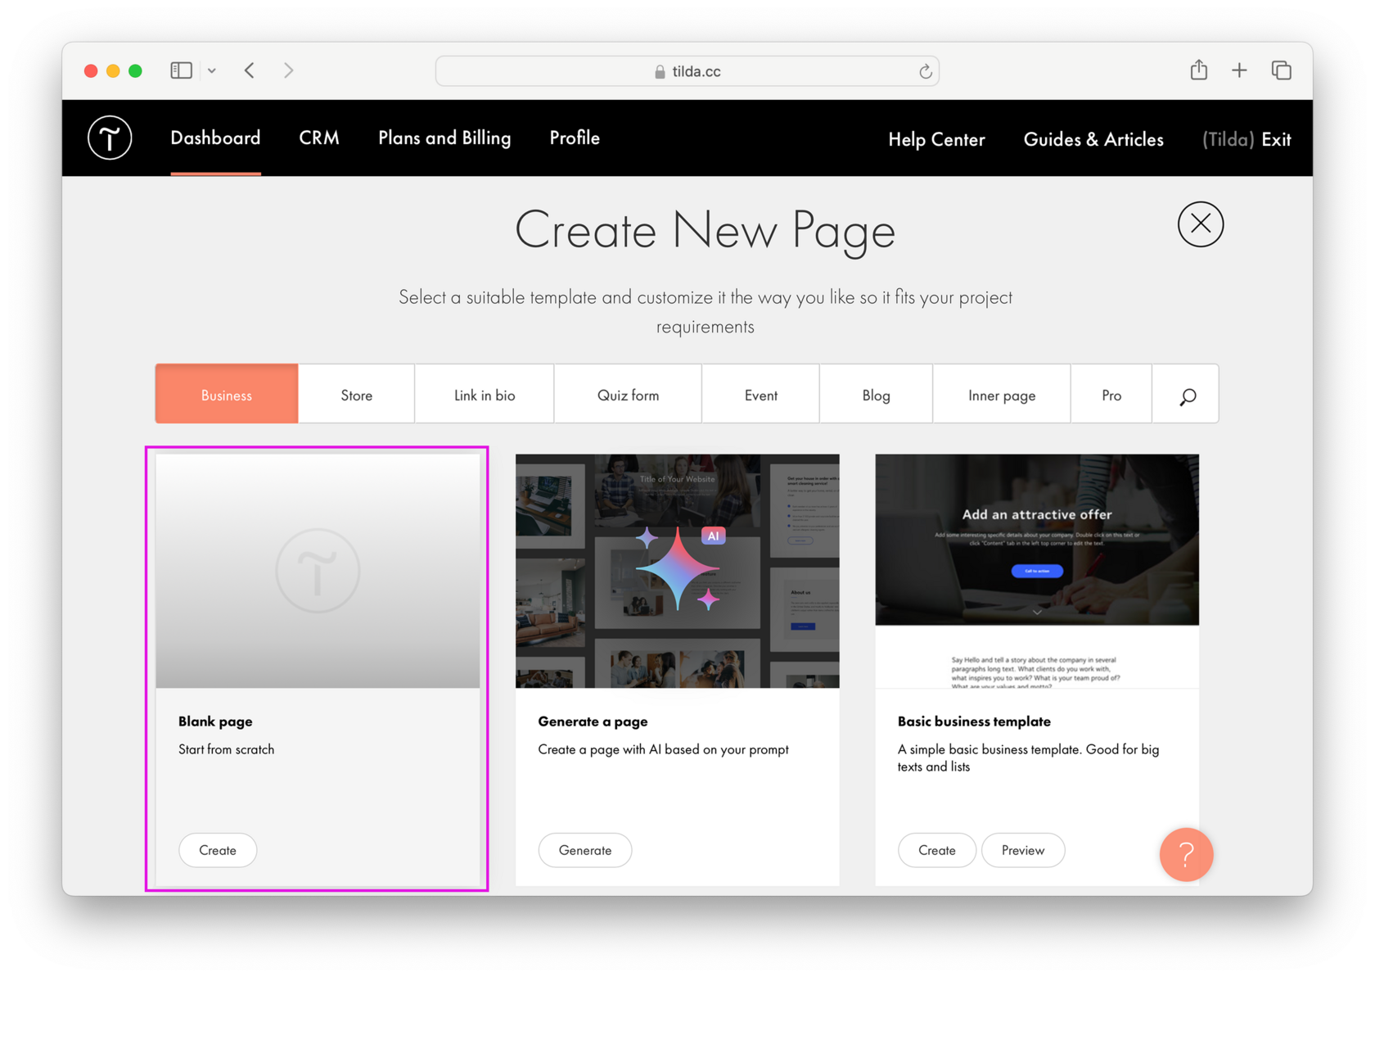Open the orange help question bubble
Image resolution: width=1375 pixels, height=1040 pixels.
click(1186, 854)
